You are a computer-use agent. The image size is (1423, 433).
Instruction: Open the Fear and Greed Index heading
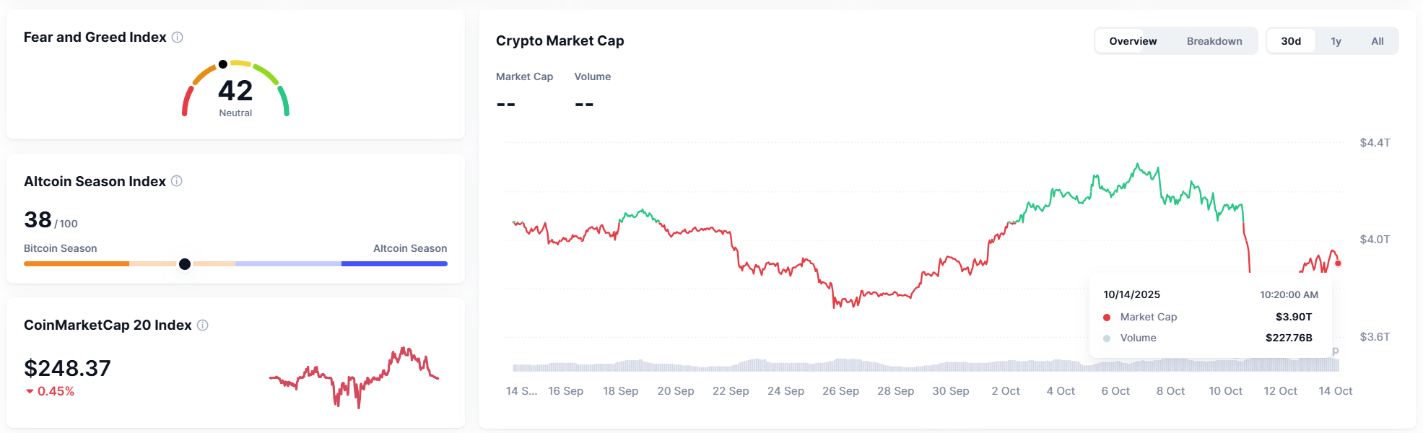pyautogui.click(x=95, y=37)
